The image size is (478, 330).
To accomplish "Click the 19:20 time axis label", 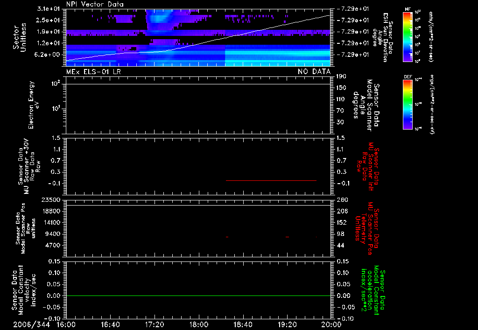I will tap(287, 324).
